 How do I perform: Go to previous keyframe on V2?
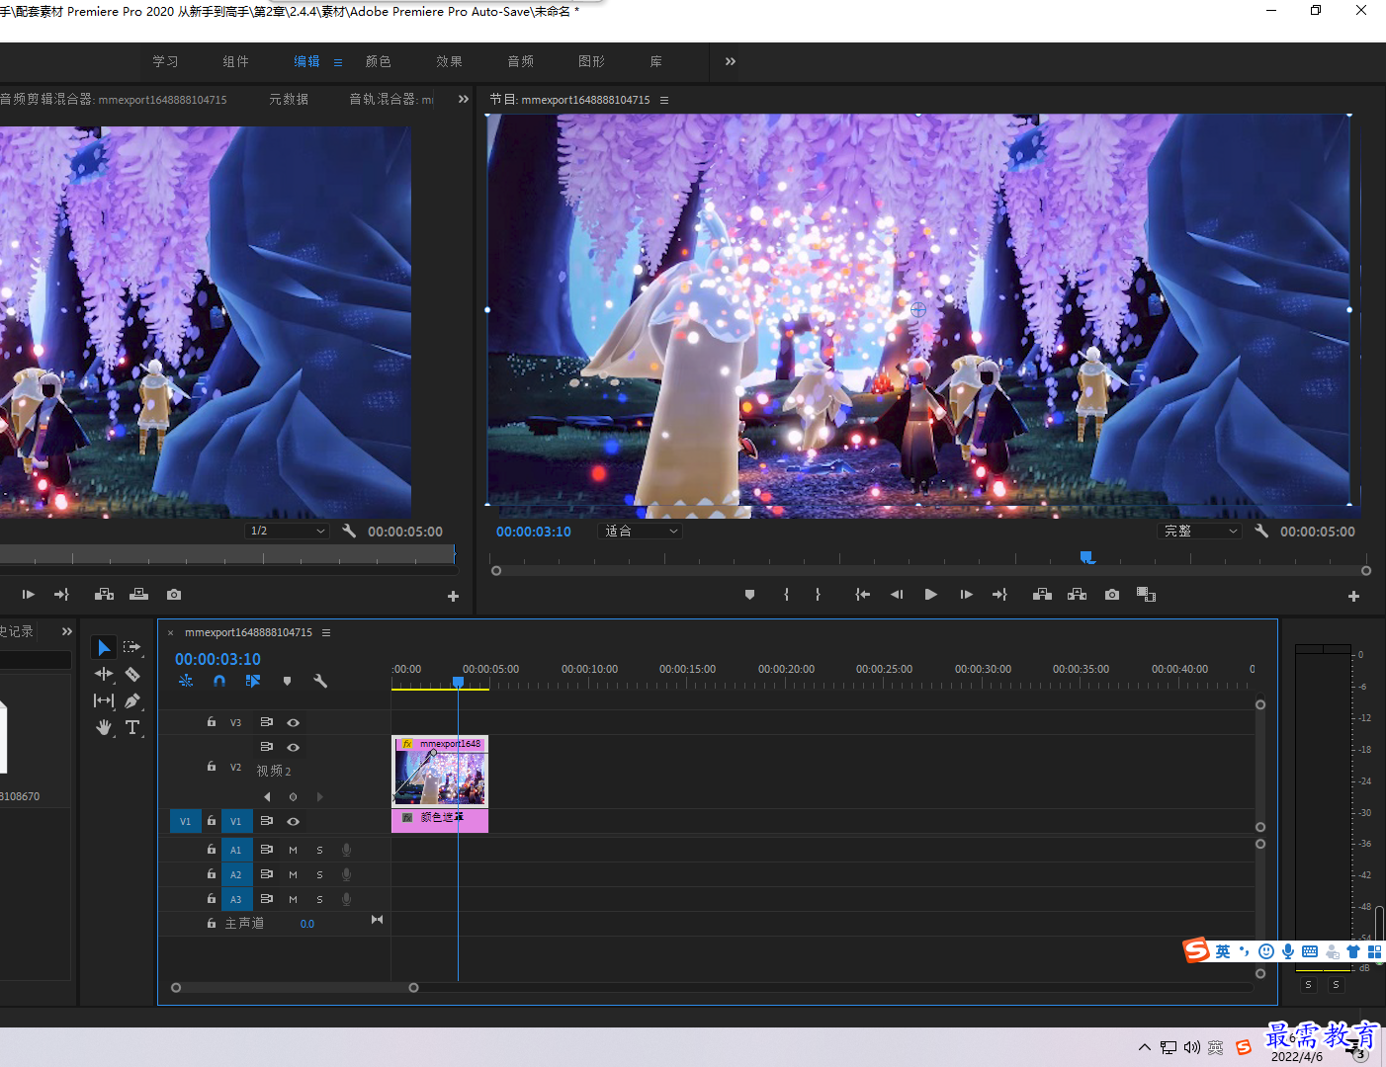click(267, 796)
